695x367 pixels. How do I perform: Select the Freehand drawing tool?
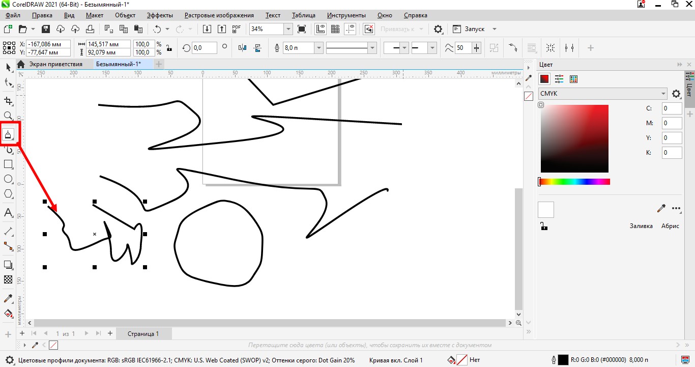click(x=8, y=134)
